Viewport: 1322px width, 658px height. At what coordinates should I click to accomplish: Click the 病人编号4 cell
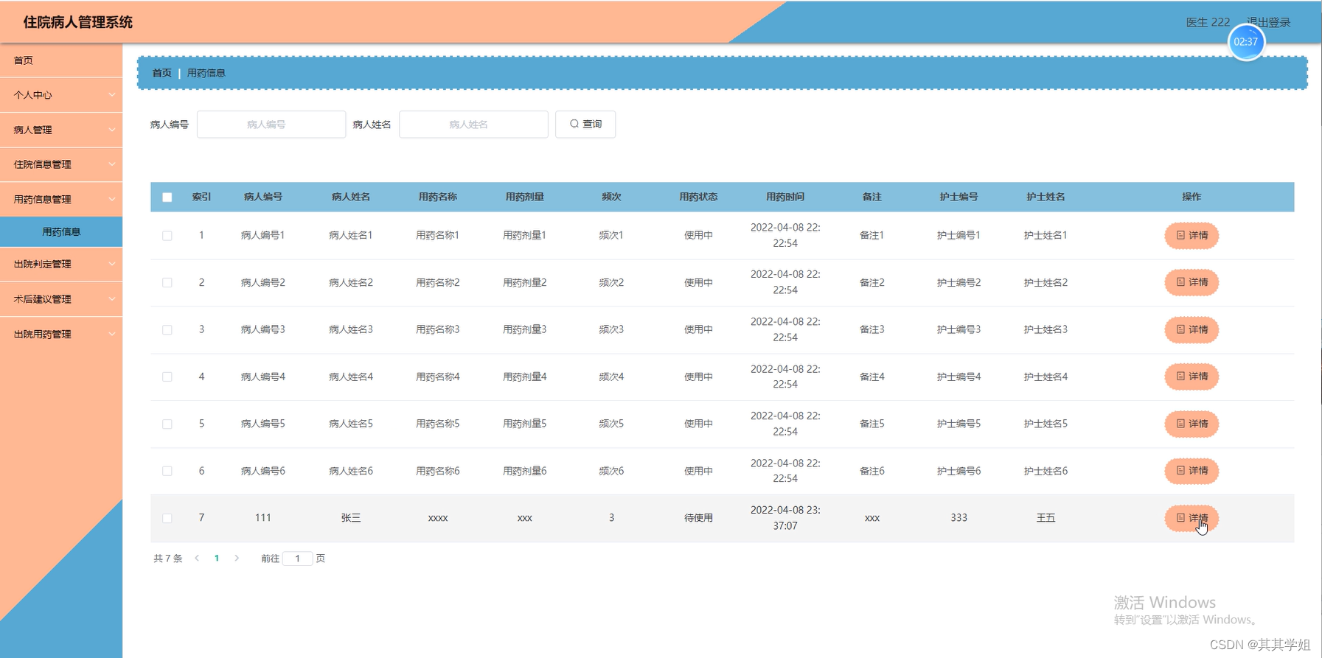[263, 377]
